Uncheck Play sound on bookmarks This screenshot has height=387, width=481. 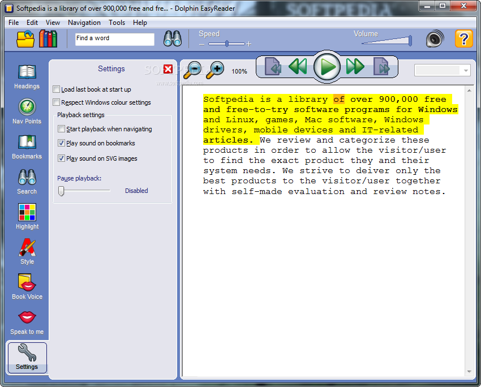coord(61,143)
